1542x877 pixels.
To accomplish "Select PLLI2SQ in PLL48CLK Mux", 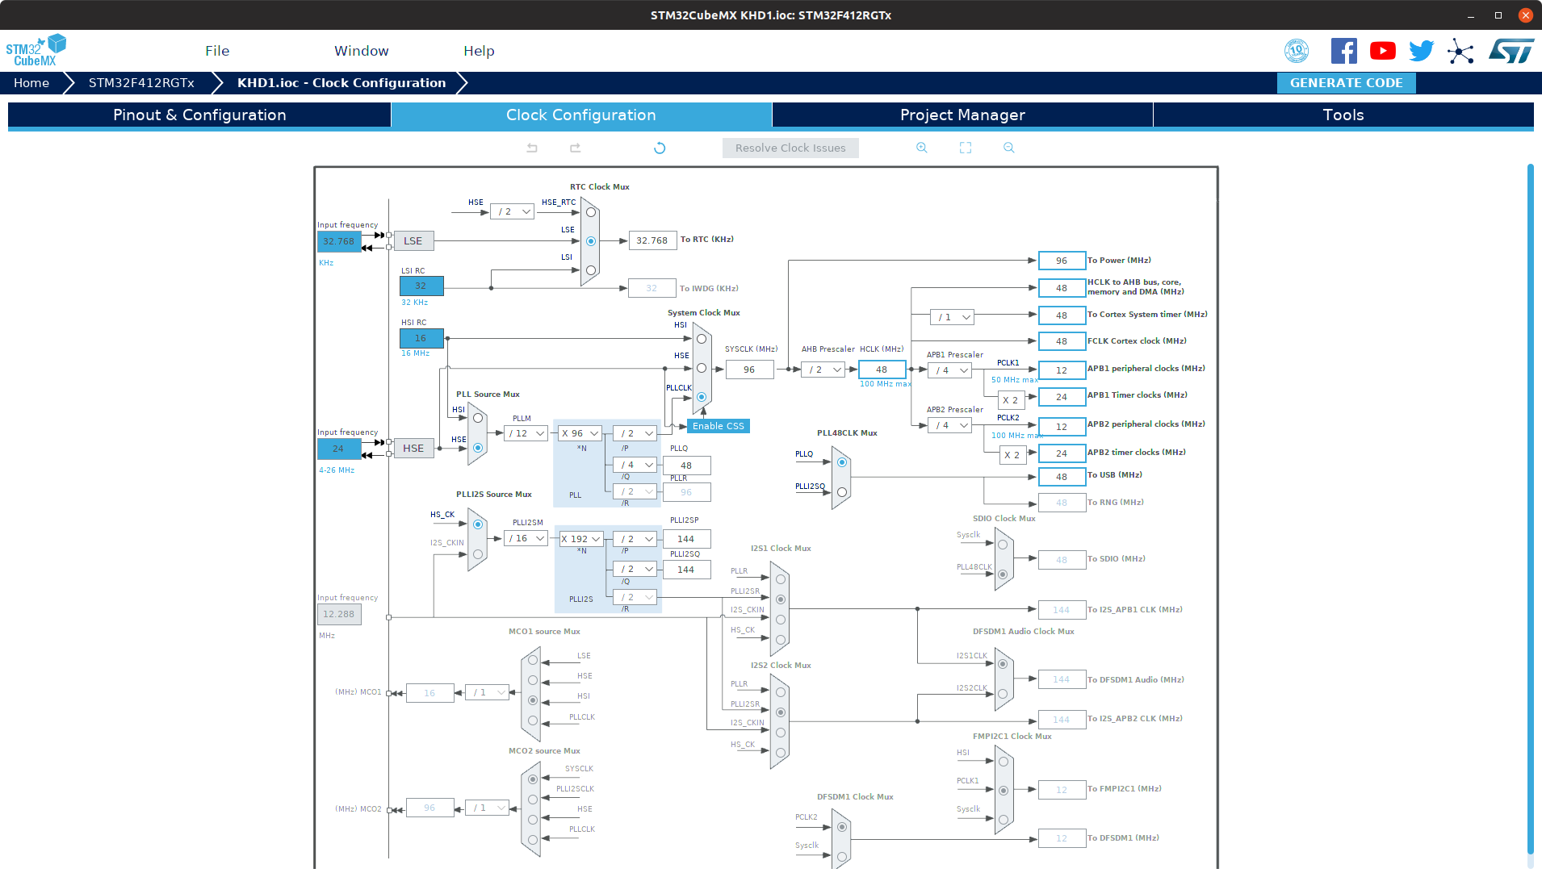I will pyautogui.click(x=842, y=492).
